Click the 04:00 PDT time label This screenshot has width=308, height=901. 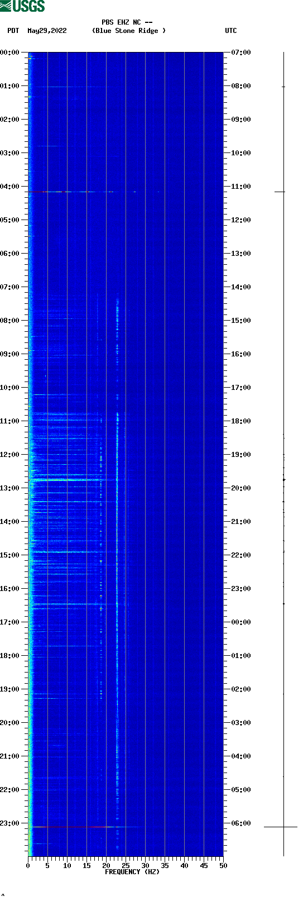tap(9, 187)
